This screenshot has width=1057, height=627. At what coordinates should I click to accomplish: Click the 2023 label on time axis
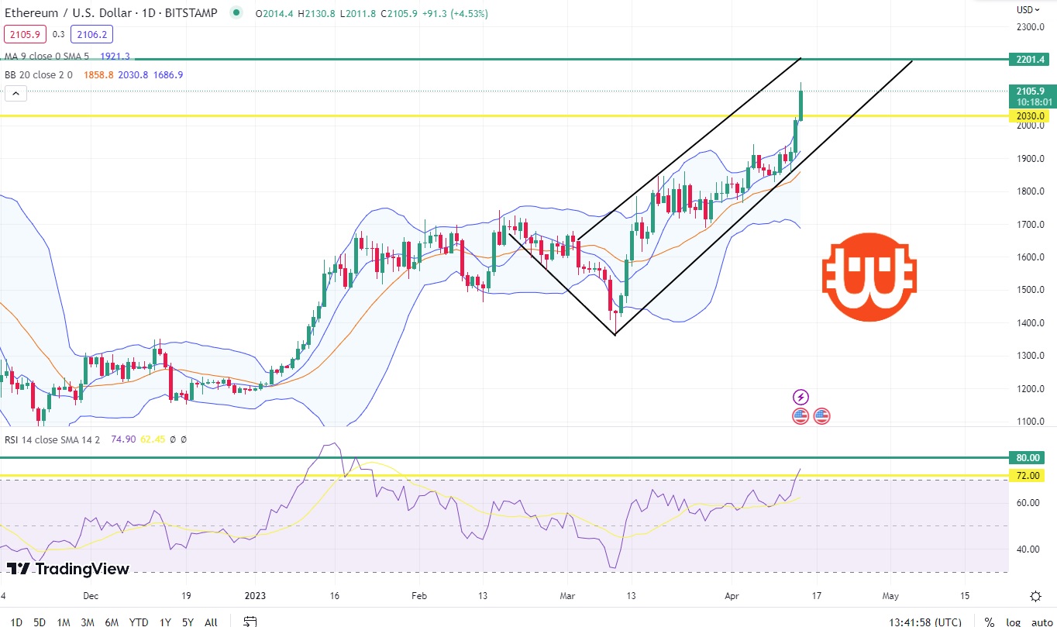coord(254,596)
